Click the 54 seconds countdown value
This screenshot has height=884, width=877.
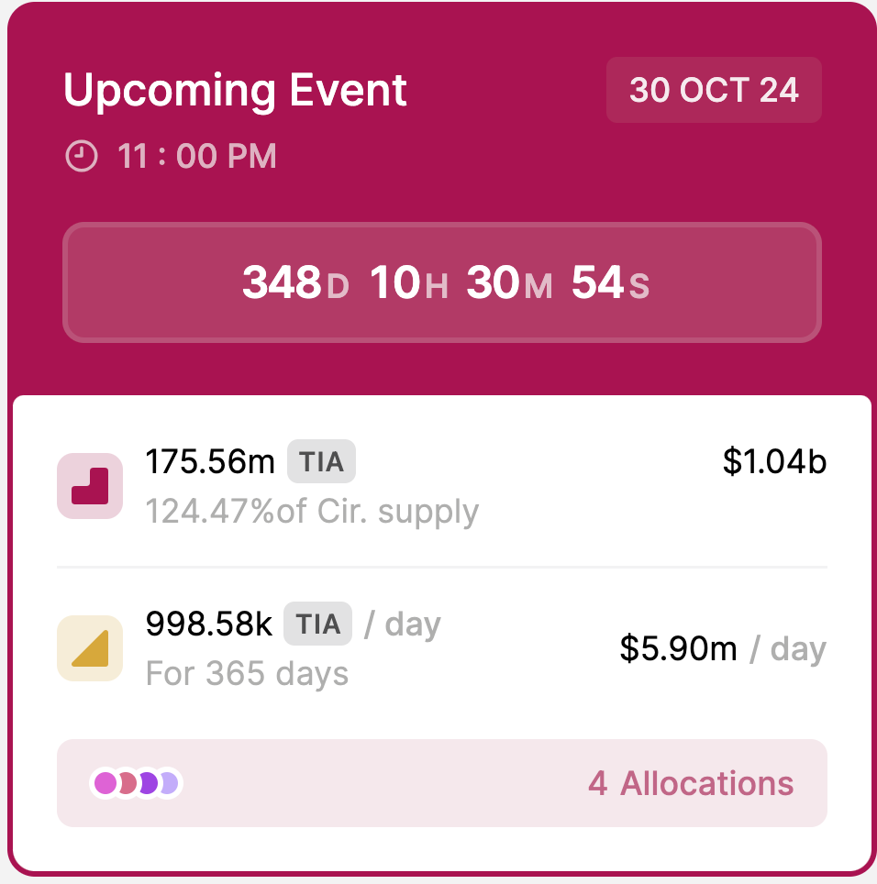pyautogui.click(x=597, y=283)
